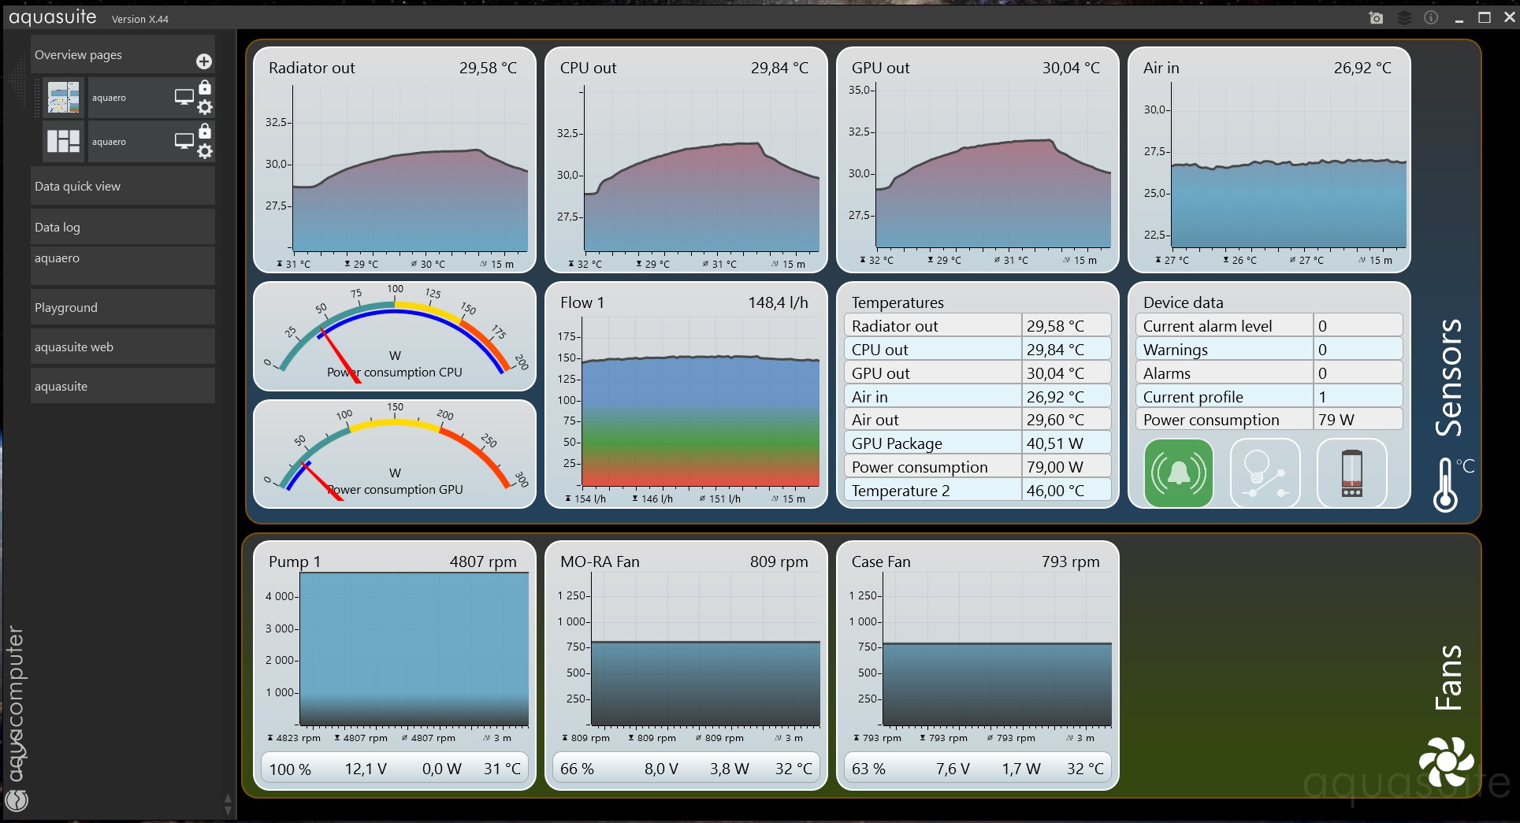The image size is (1520, 823).
Task: Click the sidebar scroll arrows at bottom
Action: tap(228, 804)
